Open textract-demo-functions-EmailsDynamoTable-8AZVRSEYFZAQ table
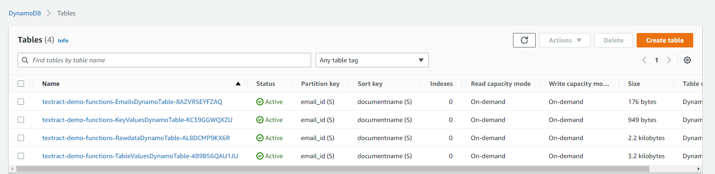715x174 pixels. coord(132,102)
